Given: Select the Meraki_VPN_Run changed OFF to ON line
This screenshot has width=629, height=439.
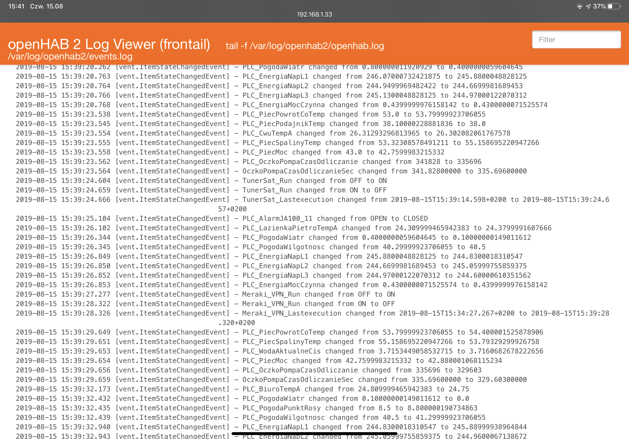Looking at the screenshot, I should pyautogui.click(x=205, y=294).
